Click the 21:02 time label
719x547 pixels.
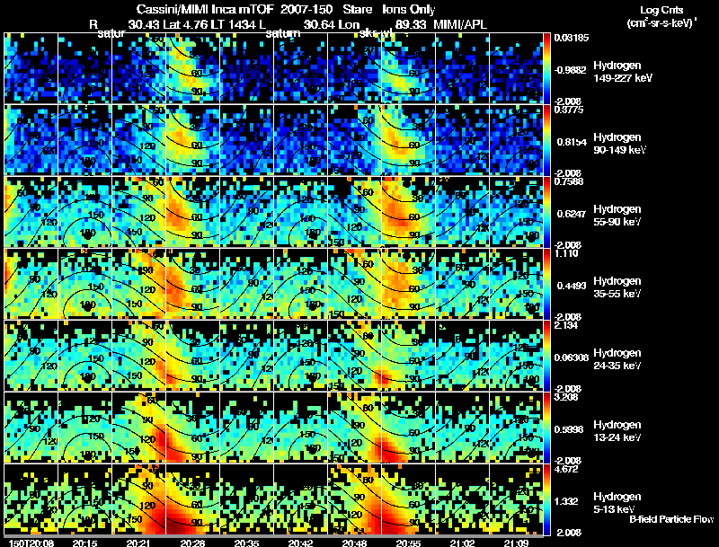click(463, 543)
